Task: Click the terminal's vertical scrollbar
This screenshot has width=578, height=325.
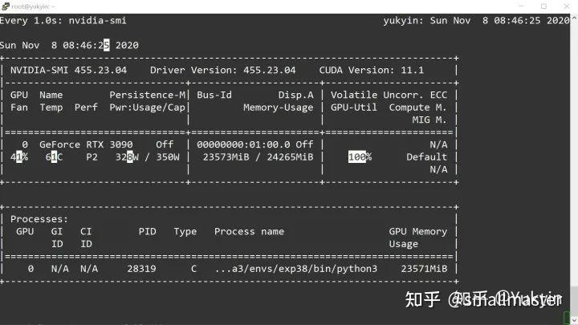Action: (x=573, y=160)
